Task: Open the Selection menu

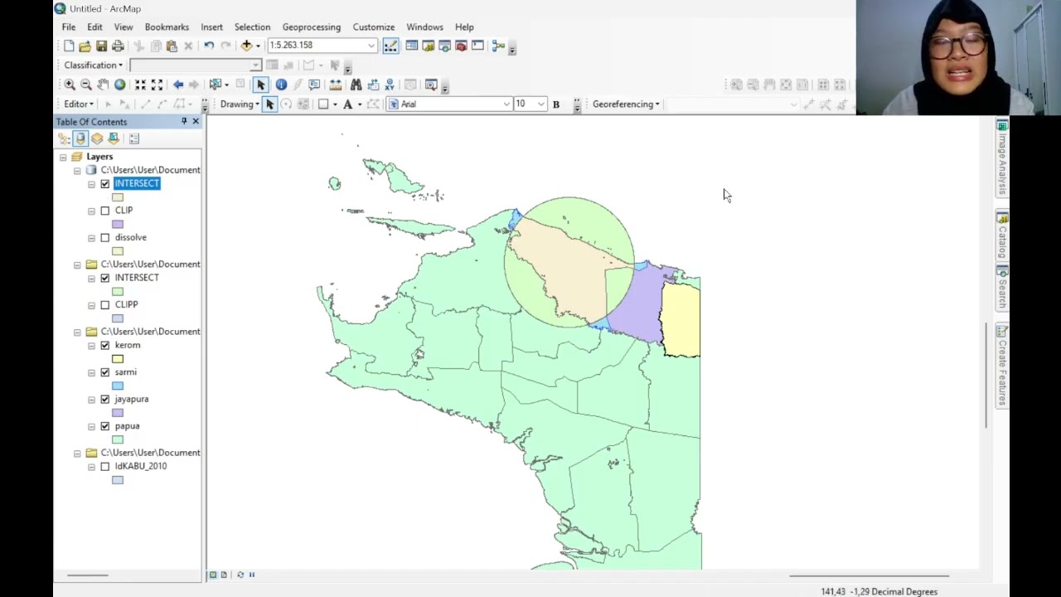Action: pyautogui.click(x=252, y=27)
